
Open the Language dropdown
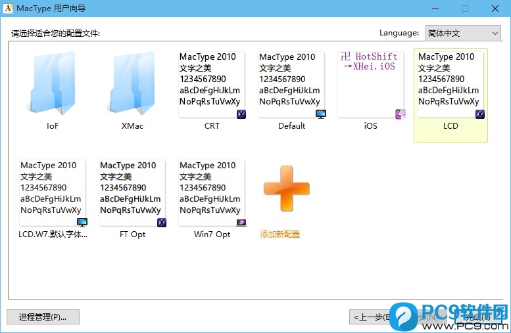463,33
